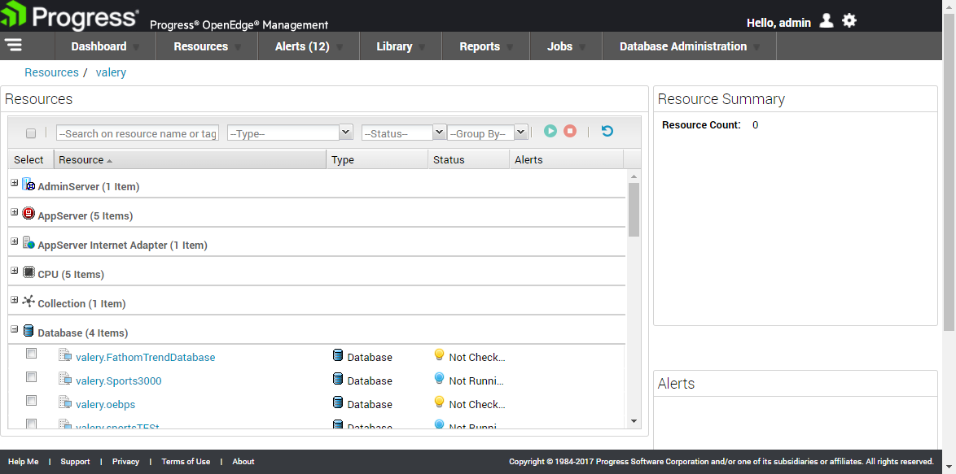This screenshot has height=474, width=956.
Task: Click yellow status bulb for oebps
Action: coord(439,402)
